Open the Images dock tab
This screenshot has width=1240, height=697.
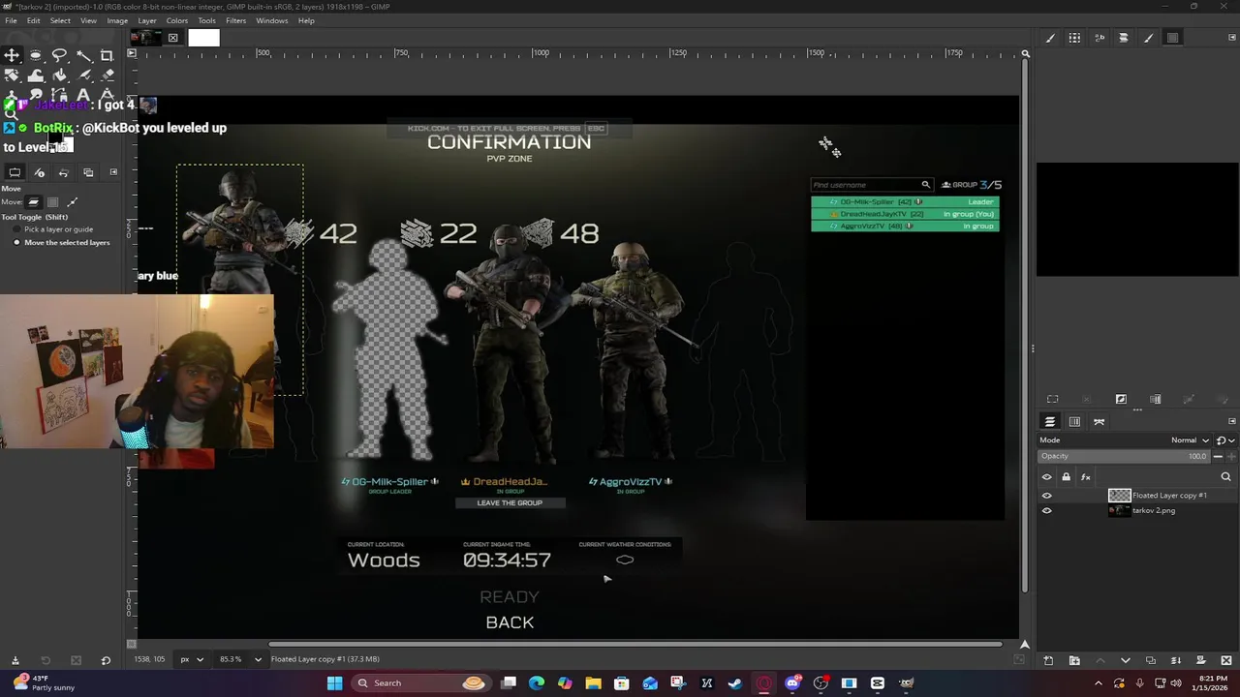88,172
